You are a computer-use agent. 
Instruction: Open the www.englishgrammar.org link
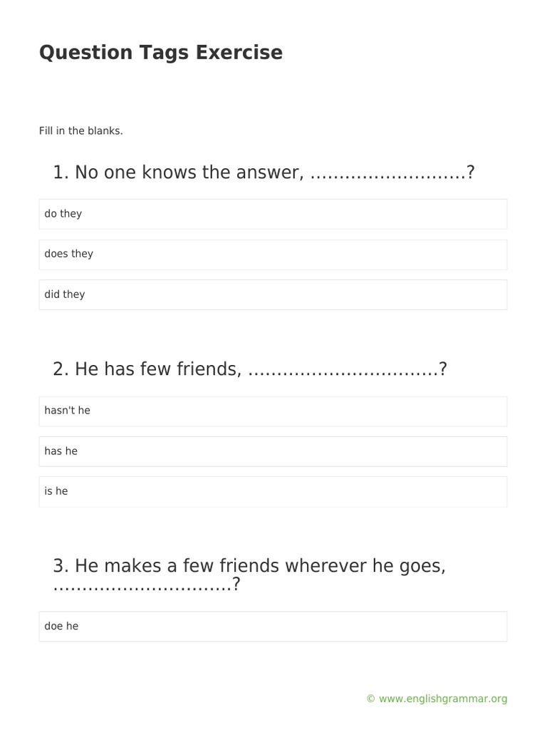click(443, 699)
